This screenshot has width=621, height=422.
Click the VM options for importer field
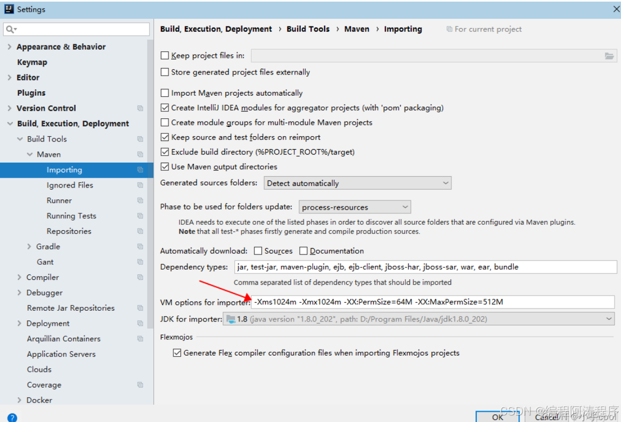tap(433, 302)
